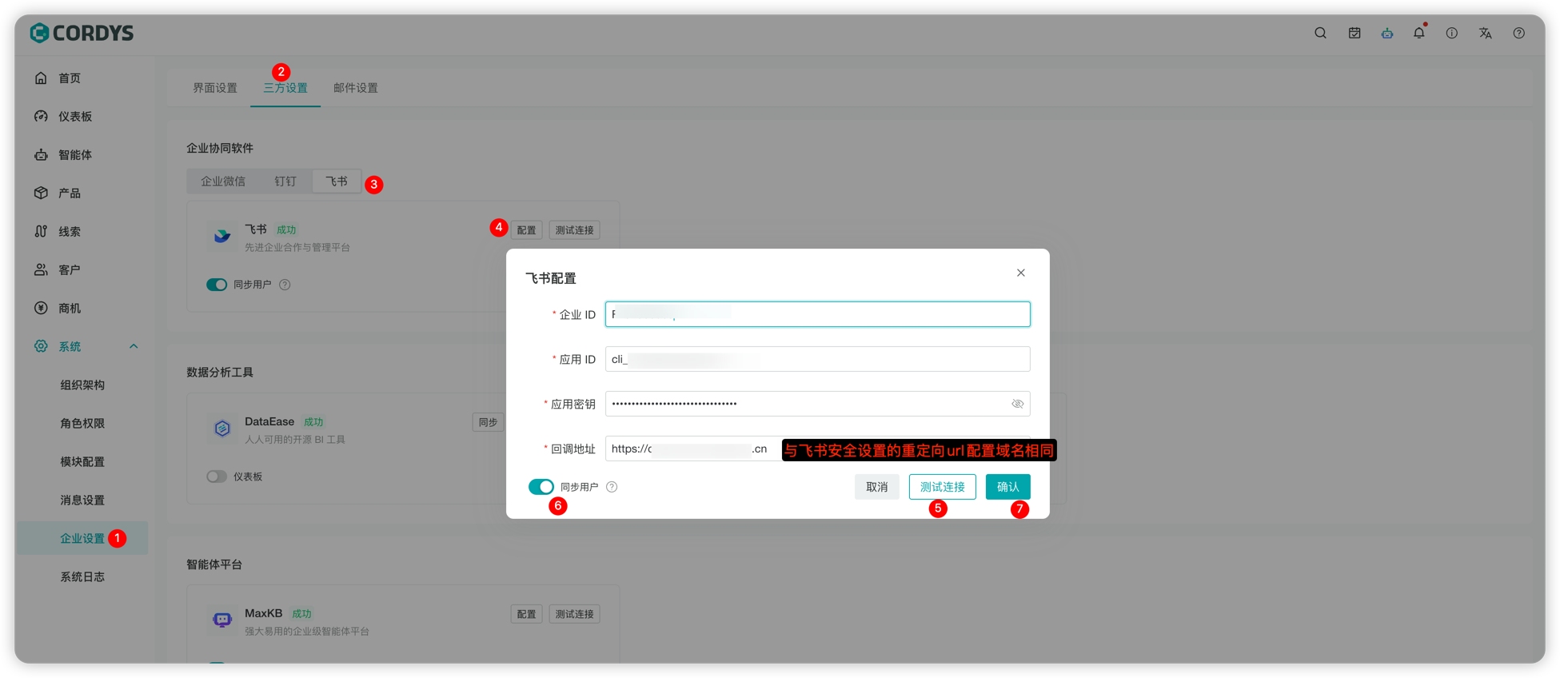This screenshot has width=1560, height=678.
Task: Collapse the 系统 sidebar menu
Action: click(x=134, y=346)
